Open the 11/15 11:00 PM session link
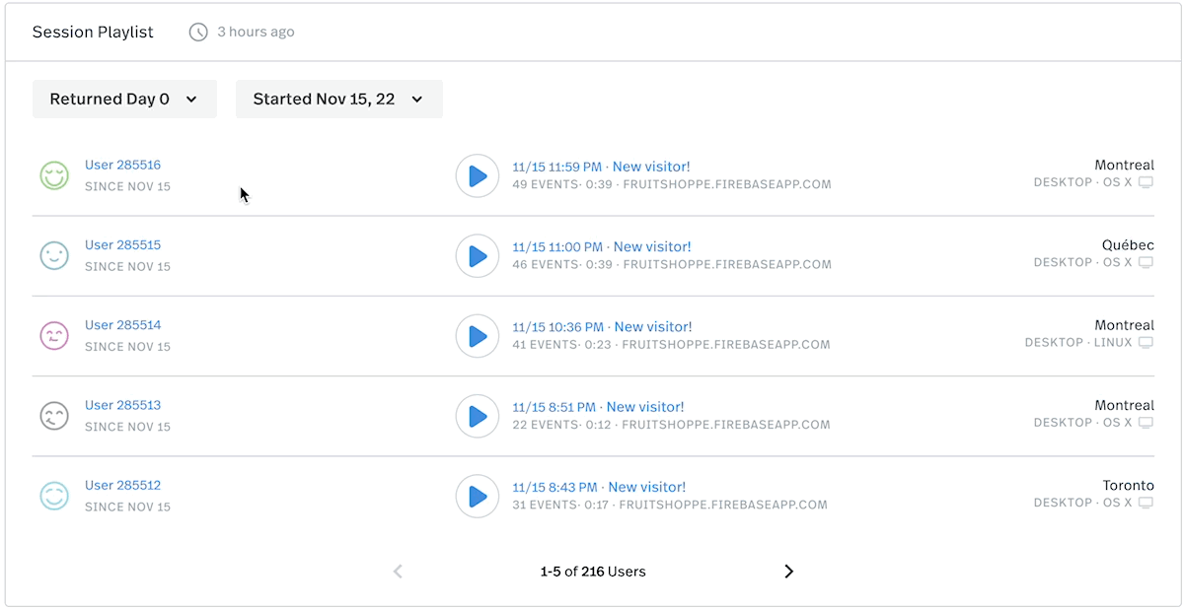The image size is (1184, 609). point(602,246)
